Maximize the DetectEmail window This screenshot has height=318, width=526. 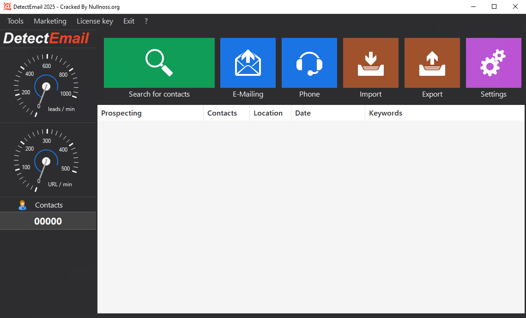tap(494, 7)
